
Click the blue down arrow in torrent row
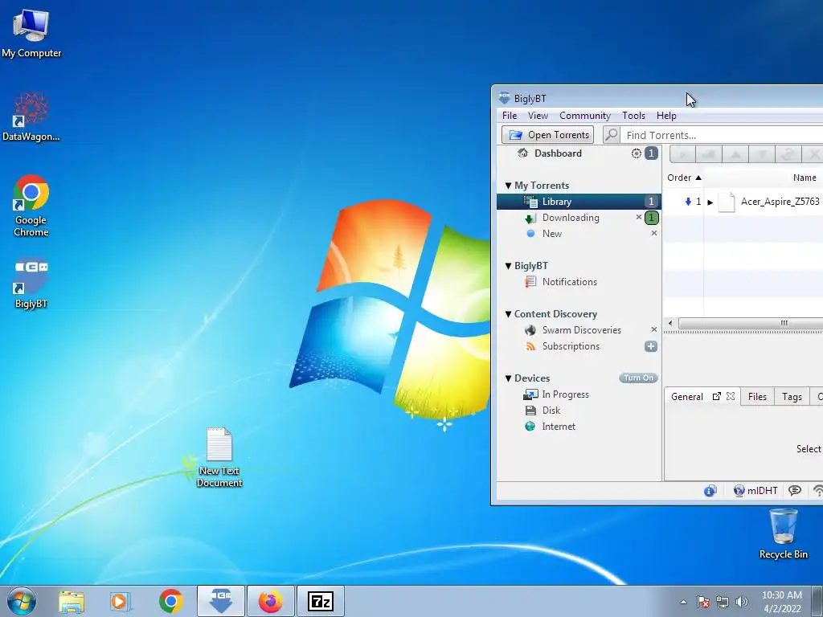[x=688, y=202]
